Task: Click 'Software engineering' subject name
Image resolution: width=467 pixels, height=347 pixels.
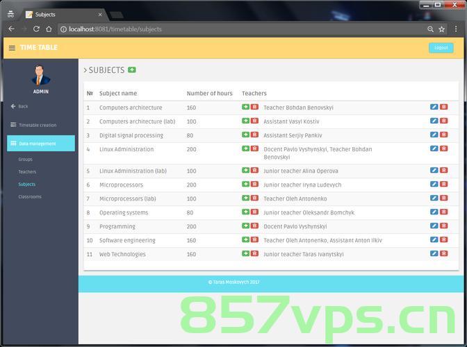Action: 127,240
